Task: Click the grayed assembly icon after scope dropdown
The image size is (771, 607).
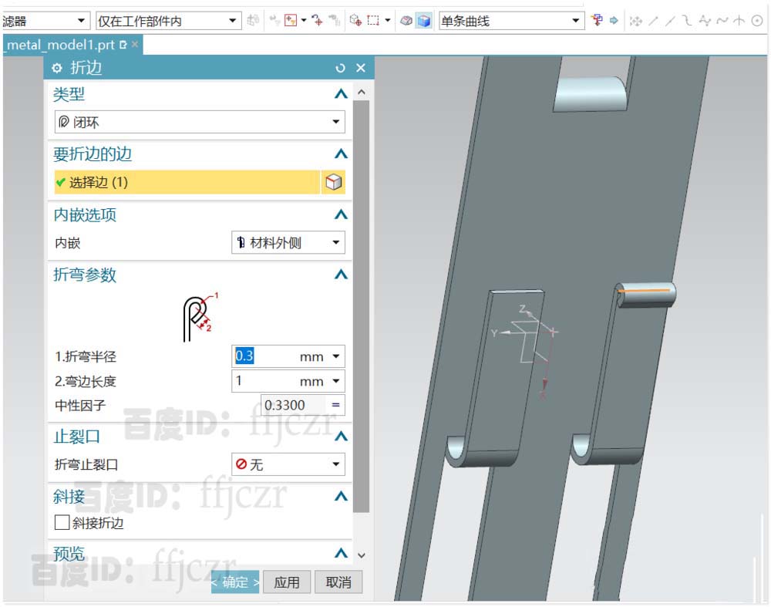Action: pos(253,21)
